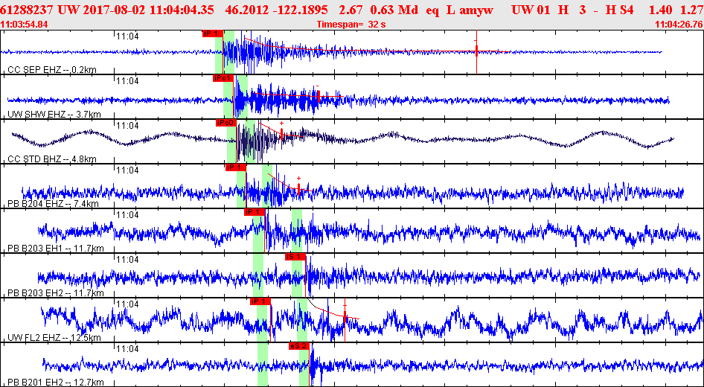The height and width of the screenshot is (387, 704).
Task: Click the start time 11:03:54.84 label
Action: tap(25, 25)
